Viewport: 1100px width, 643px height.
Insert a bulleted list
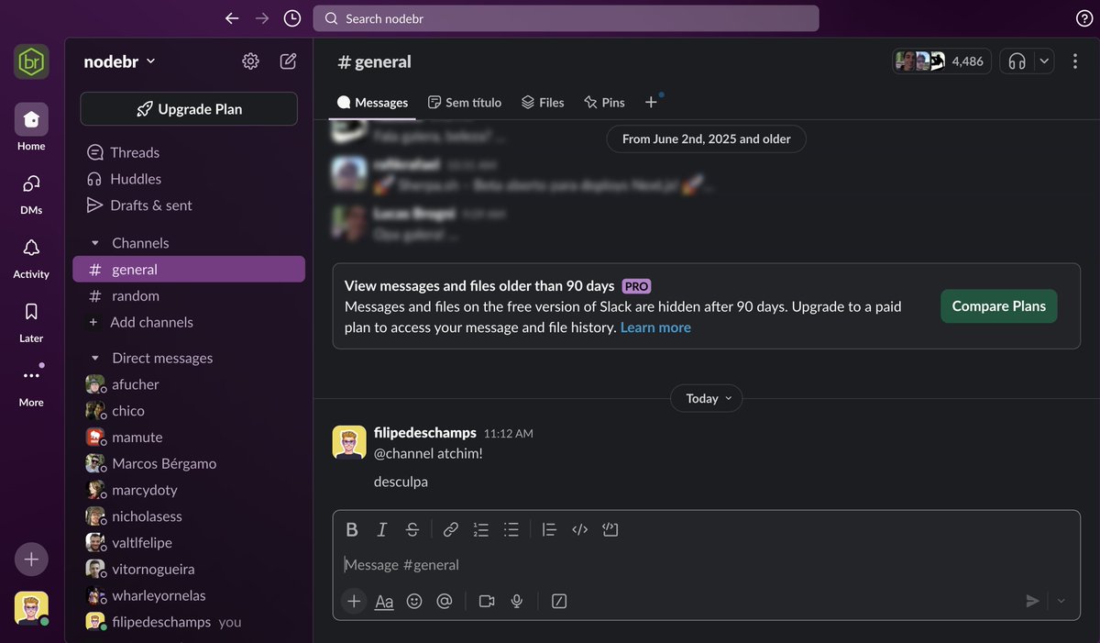click(511, 529)
